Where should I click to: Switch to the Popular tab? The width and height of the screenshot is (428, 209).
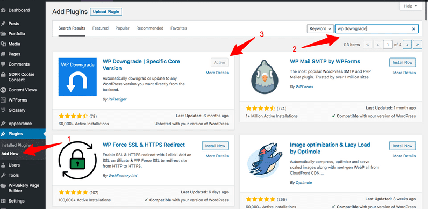pos(122,28)
